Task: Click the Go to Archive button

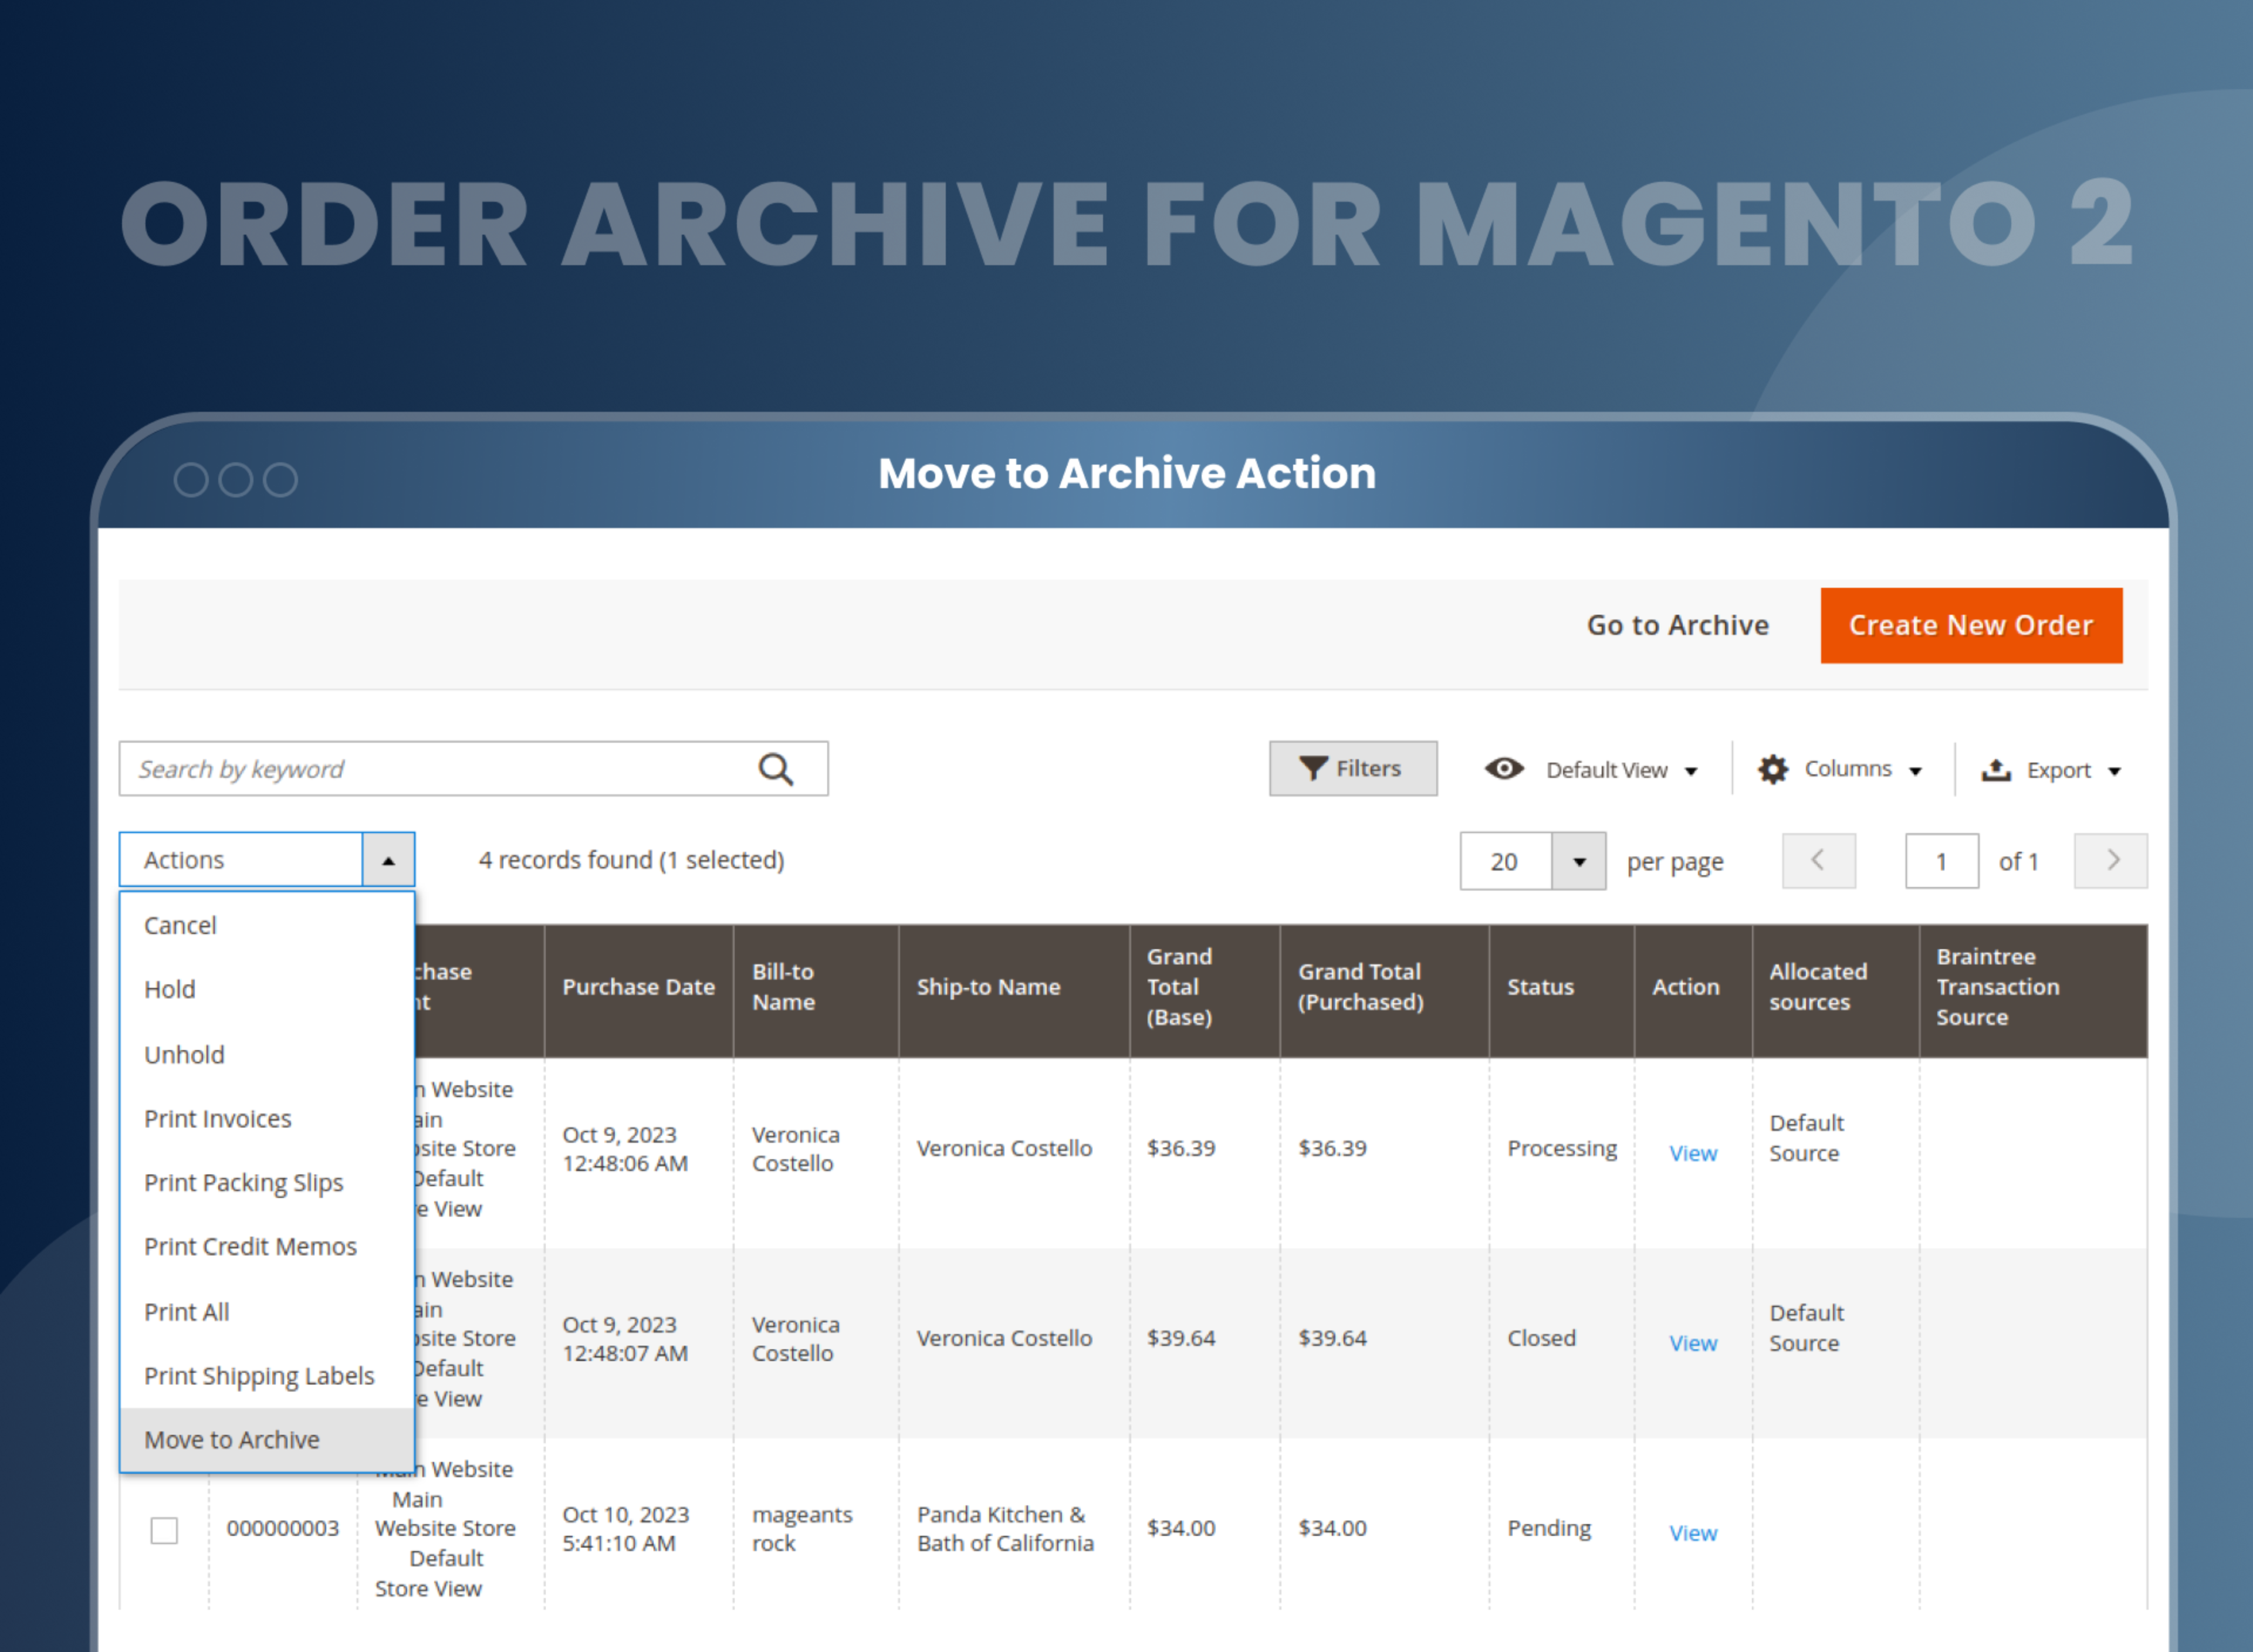Action: pos(1677,625)
